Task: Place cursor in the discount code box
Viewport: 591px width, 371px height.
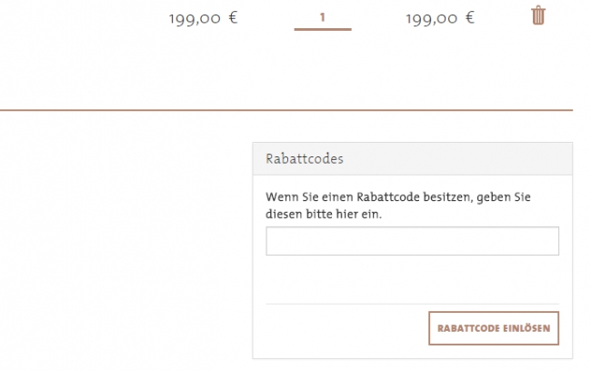Action: [412, 241]
